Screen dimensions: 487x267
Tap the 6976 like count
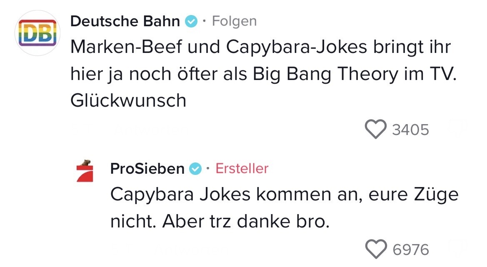pyautogui.click(x=410, y=250)
